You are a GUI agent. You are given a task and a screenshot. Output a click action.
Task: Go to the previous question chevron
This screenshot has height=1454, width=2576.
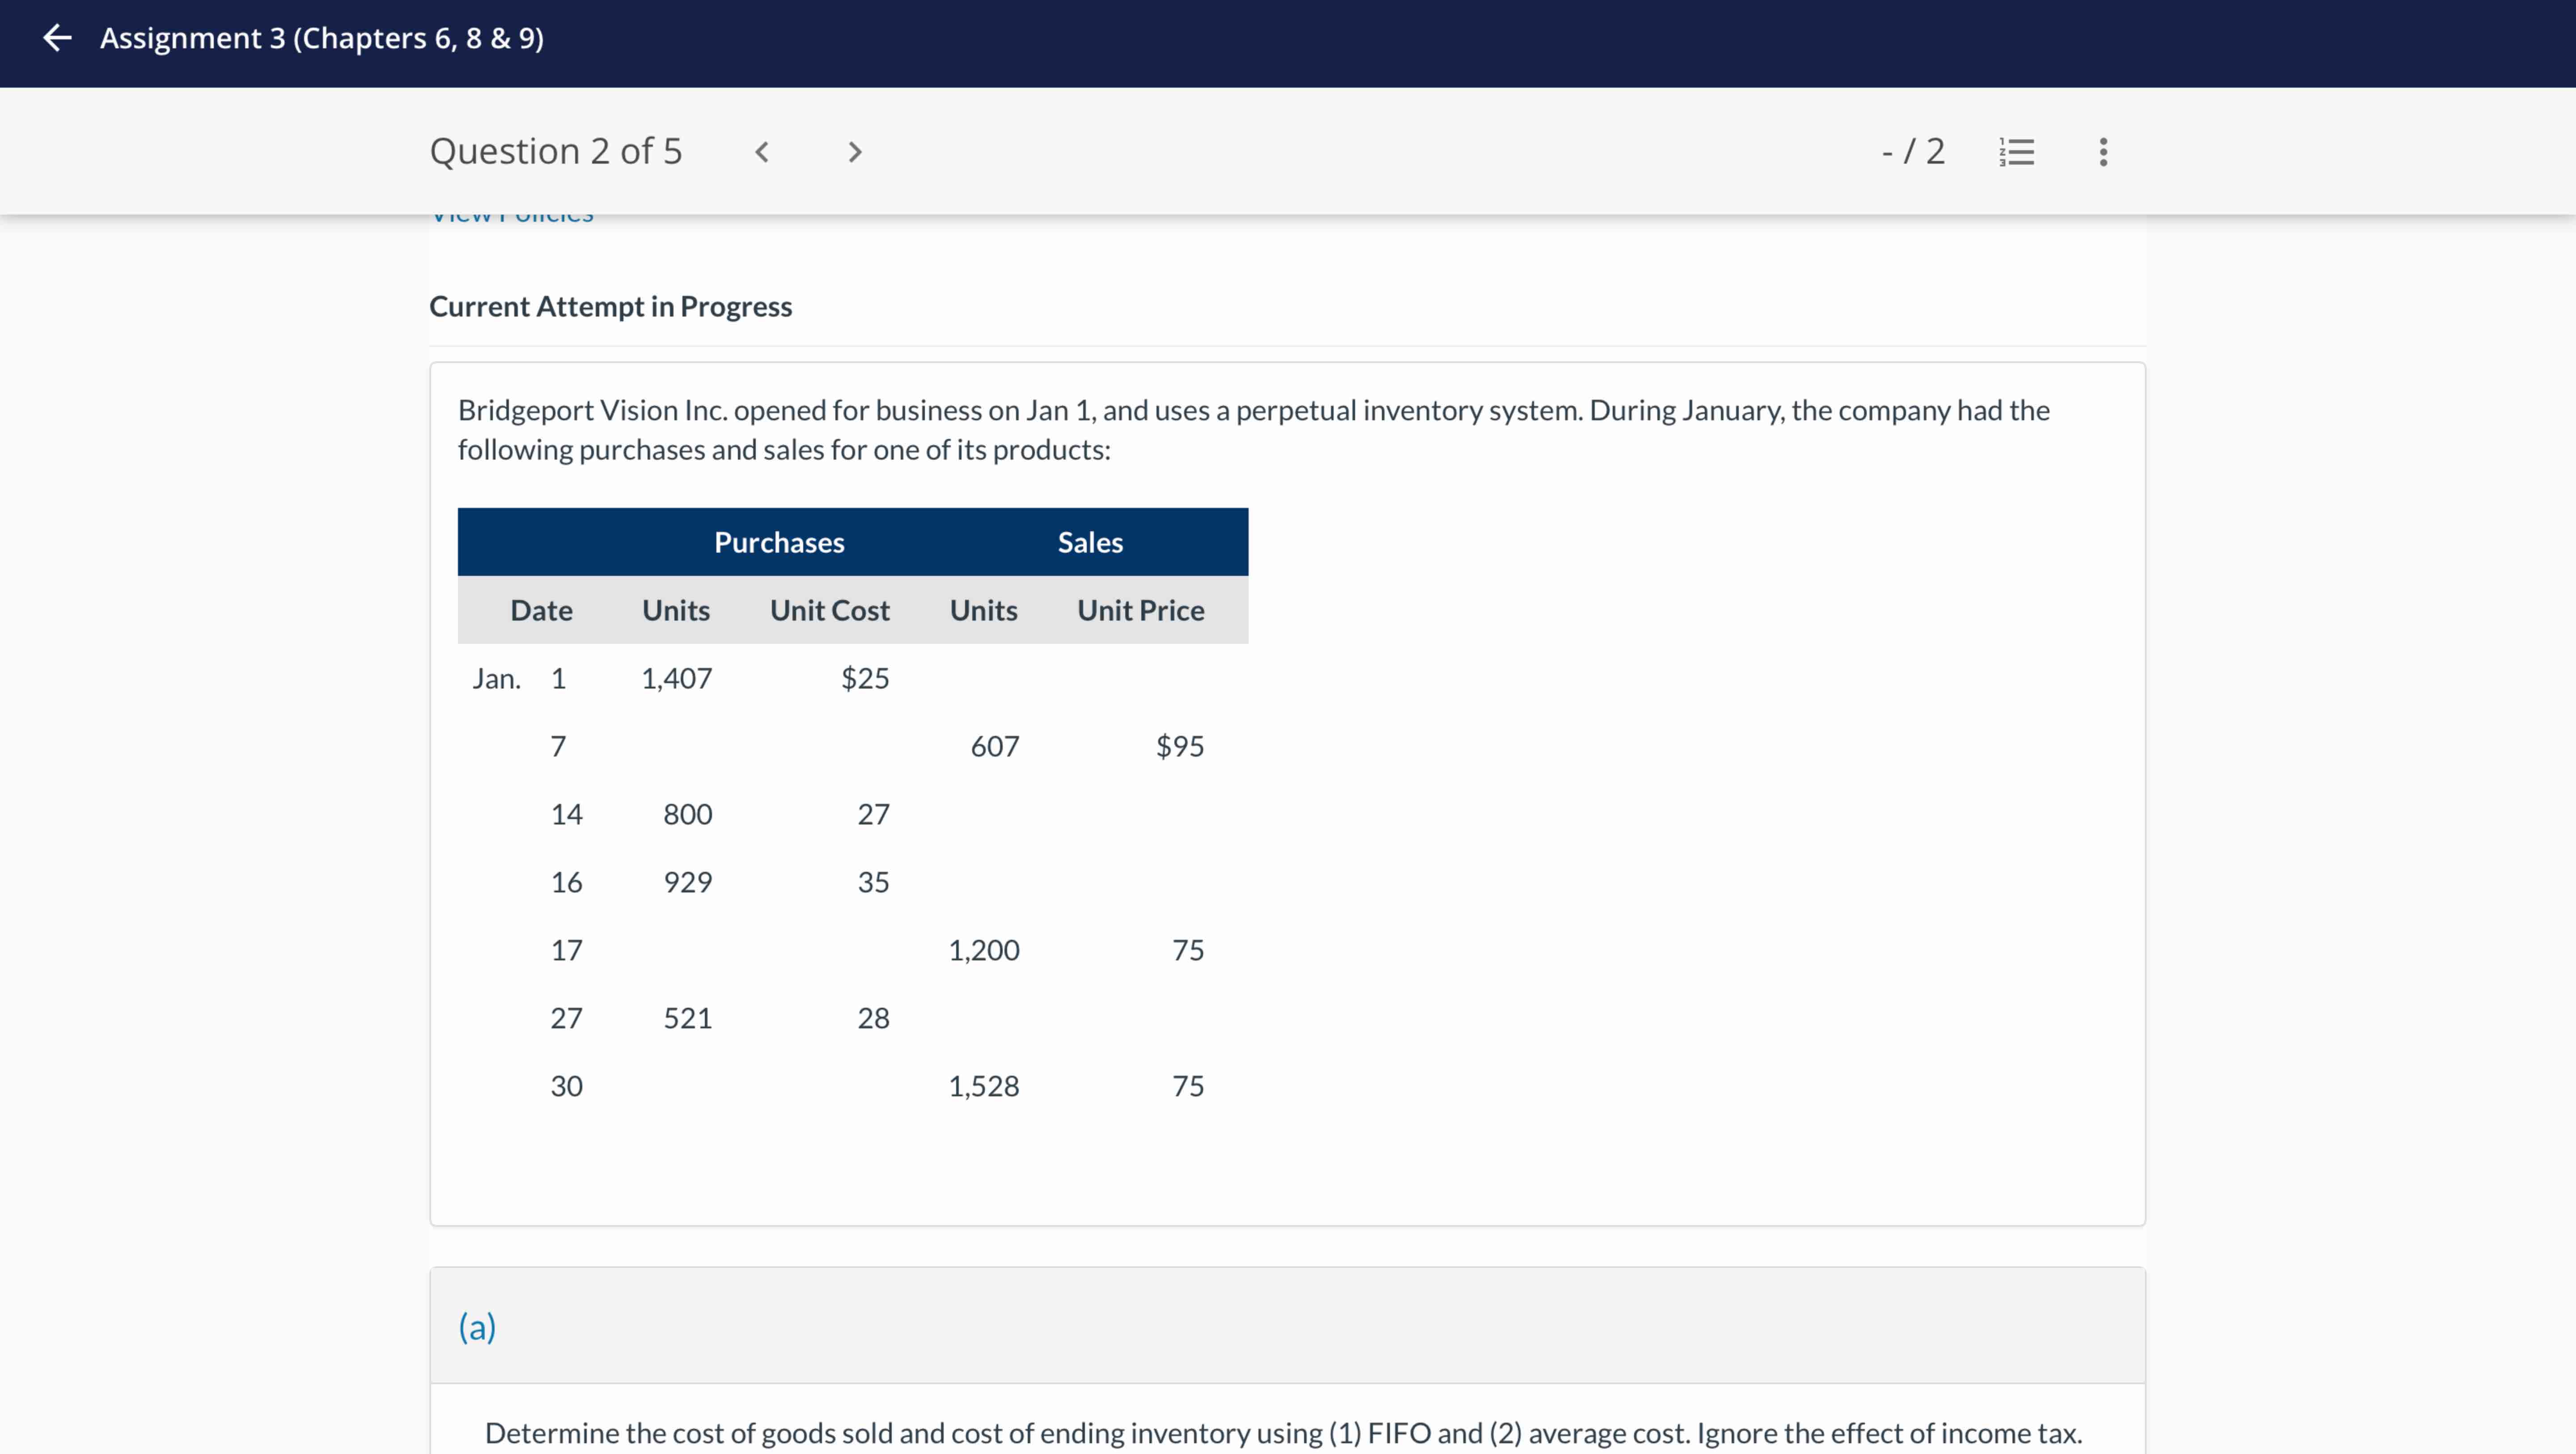pyautogui.click(x=762, y=152)
